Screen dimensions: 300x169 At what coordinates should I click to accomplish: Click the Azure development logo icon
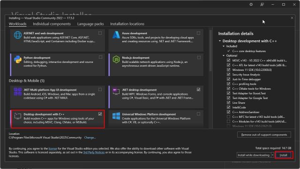[116, 35]
